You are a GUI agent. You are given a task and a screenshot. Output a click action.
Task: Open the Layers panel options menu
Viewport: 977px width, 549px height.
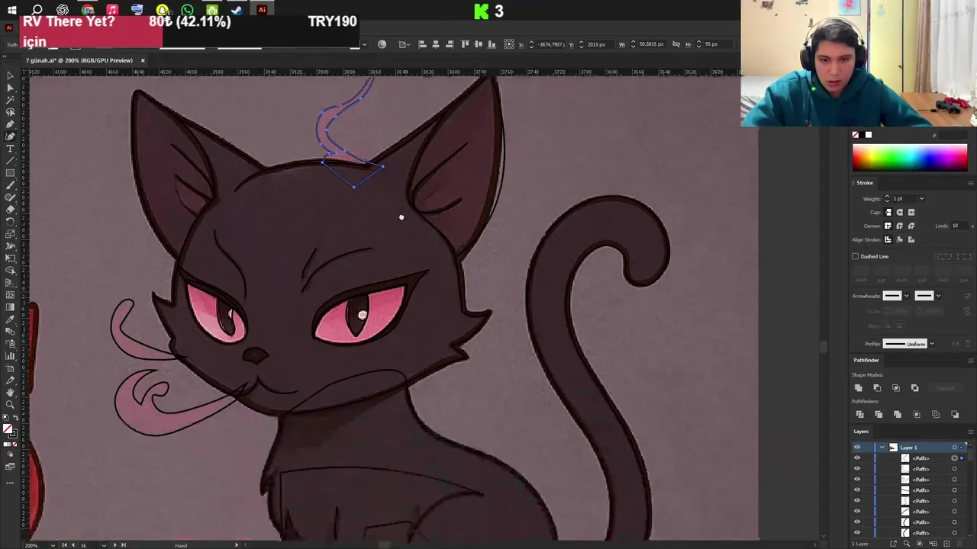[x=970, y=432]
